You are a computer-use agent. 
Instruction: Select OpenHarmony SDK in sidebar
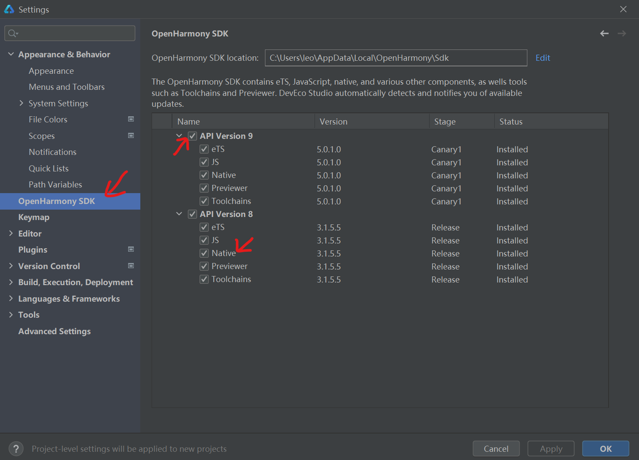tap(70, 201)
